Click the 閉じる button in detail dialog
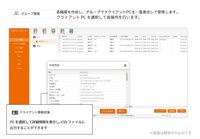 [122, 111]
